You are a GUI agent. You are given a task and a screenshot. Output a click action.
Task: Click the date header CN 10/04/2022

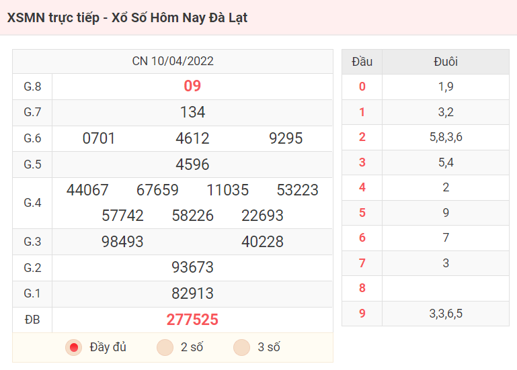pos(173,61)
